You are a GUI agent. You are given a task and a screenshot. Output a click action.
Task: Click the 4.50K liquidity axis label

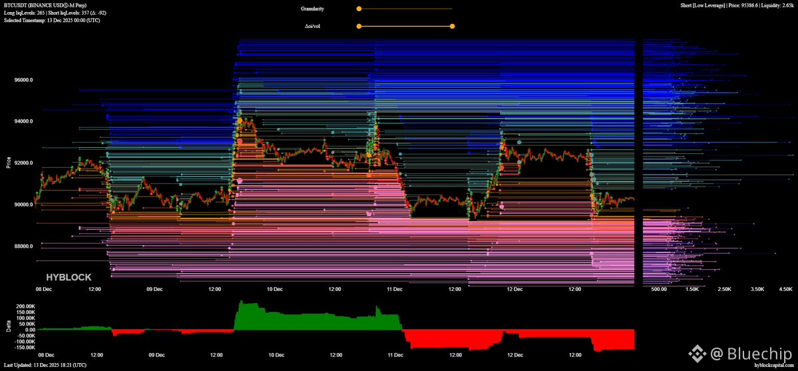click(785, 290)
